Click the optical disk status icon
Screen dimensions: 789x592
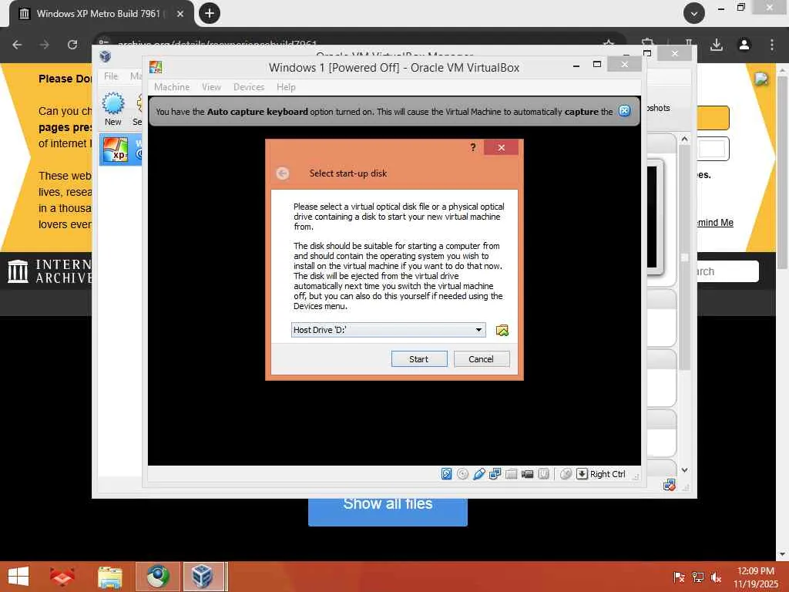tap(462, 474)
